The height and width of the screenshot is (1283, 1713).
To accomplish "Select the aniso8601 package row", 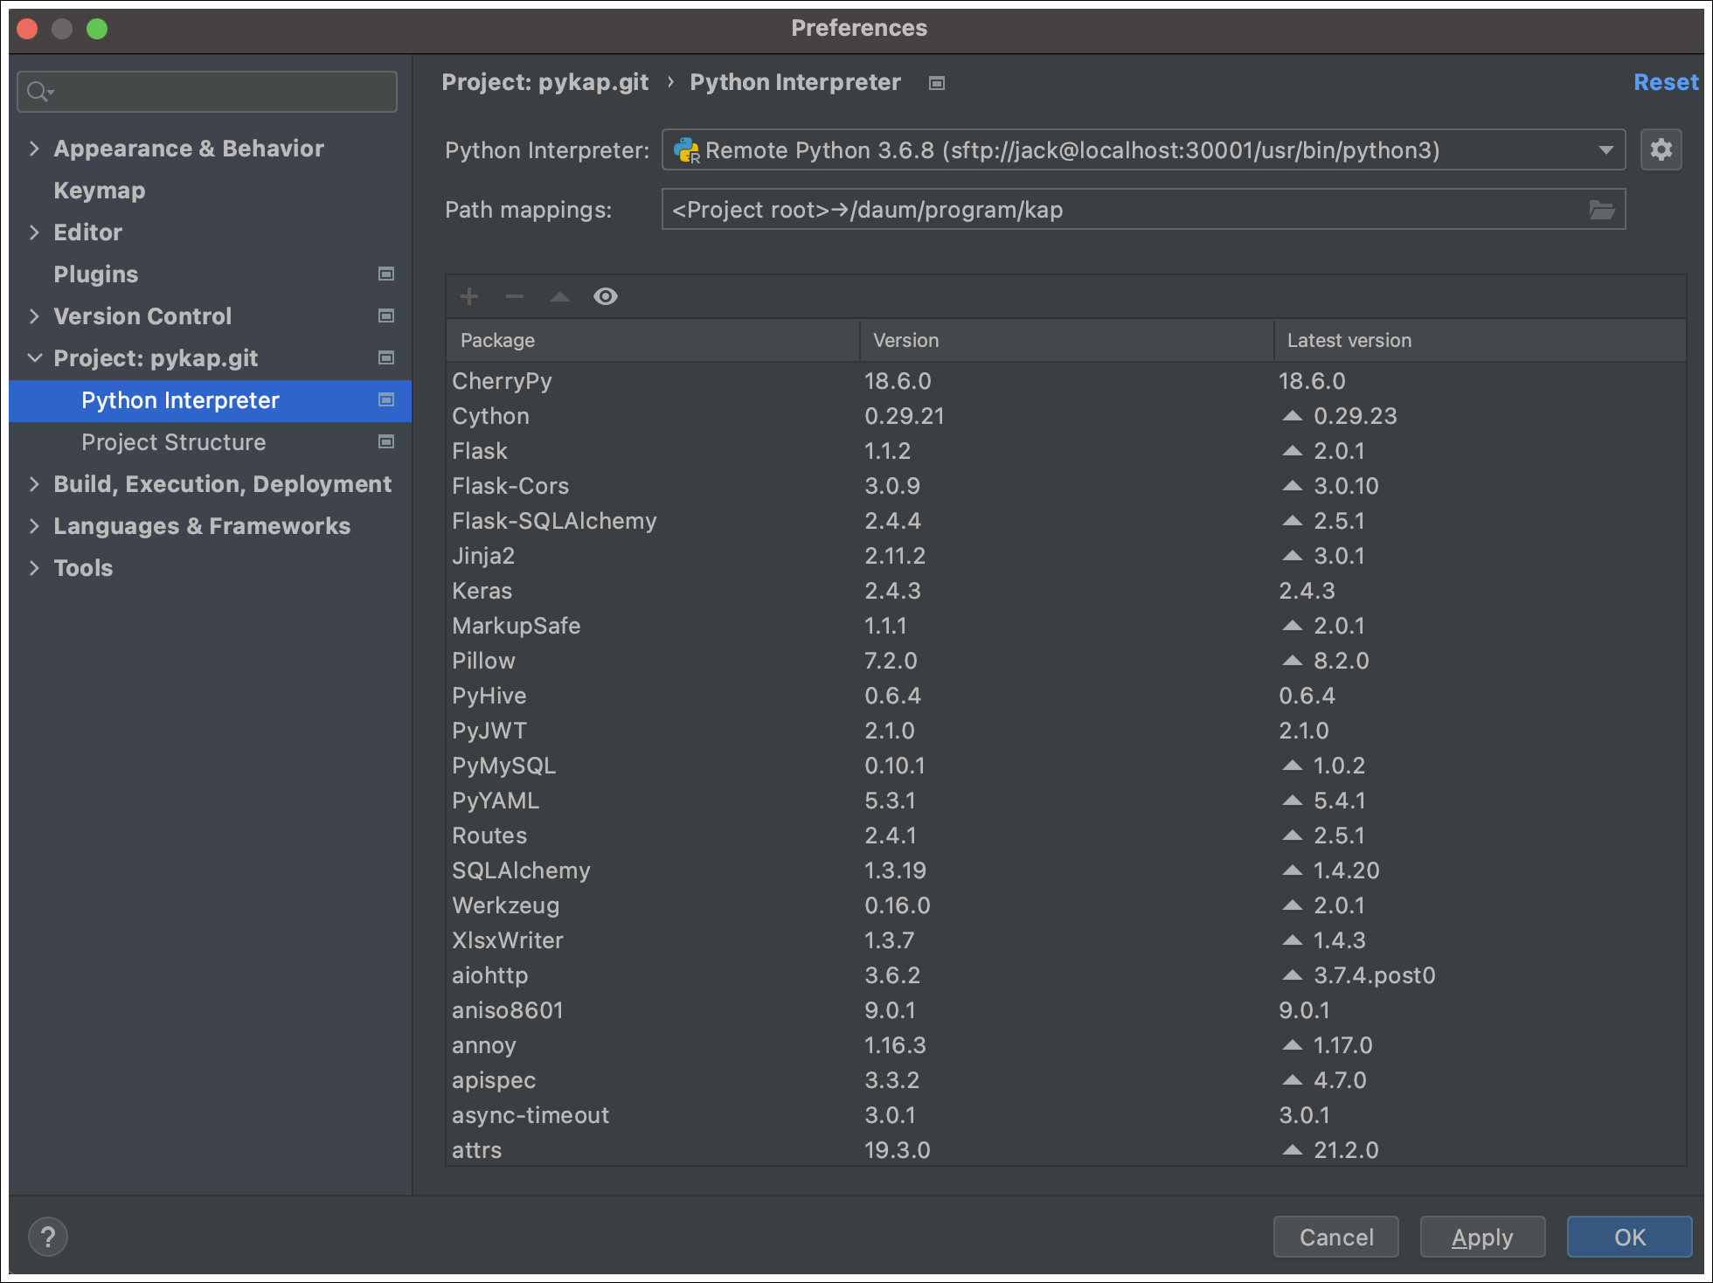I will tap(1065, 1010).
